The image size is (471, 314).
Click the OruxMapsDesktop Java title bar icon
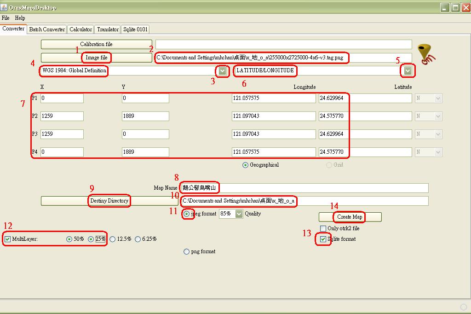click(4, 7)
